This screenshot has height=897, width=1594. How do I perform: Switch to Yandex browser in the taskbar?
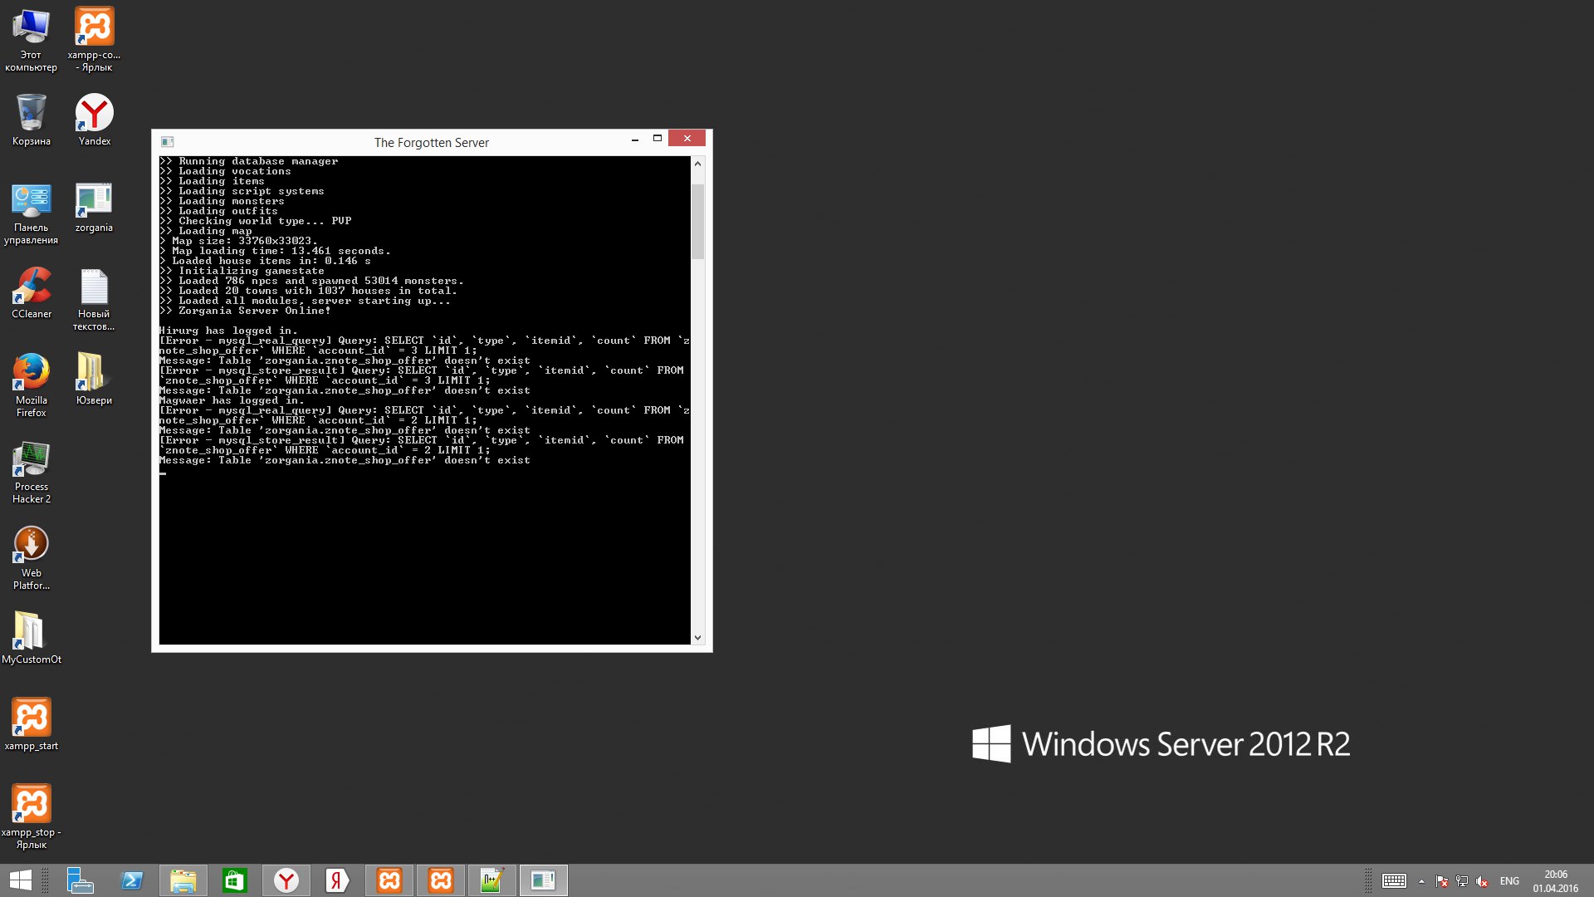pyautogui.click(x=286, y=880)
